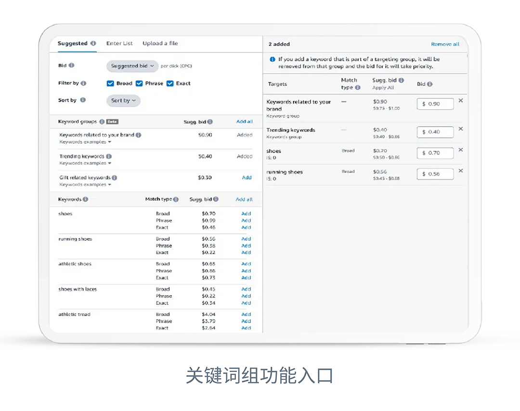
Task: Remove Keywords related to your brand target
Action: click(461, 100)
